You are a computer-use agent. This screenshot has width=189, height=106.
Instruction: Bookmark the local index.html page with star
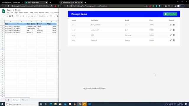pos(146,6)
